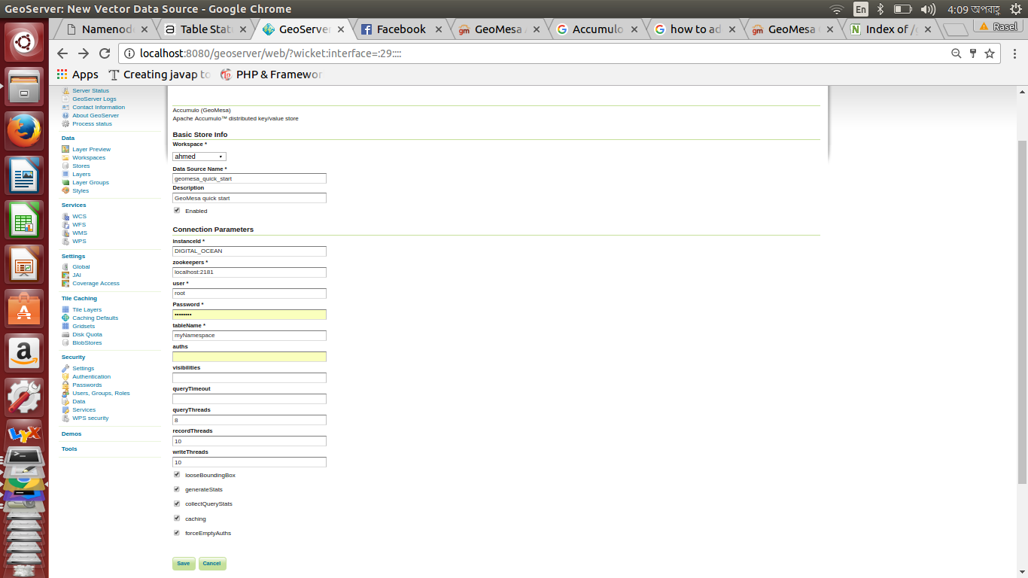Disable the caching checkbox

click(x=177, y=518)
